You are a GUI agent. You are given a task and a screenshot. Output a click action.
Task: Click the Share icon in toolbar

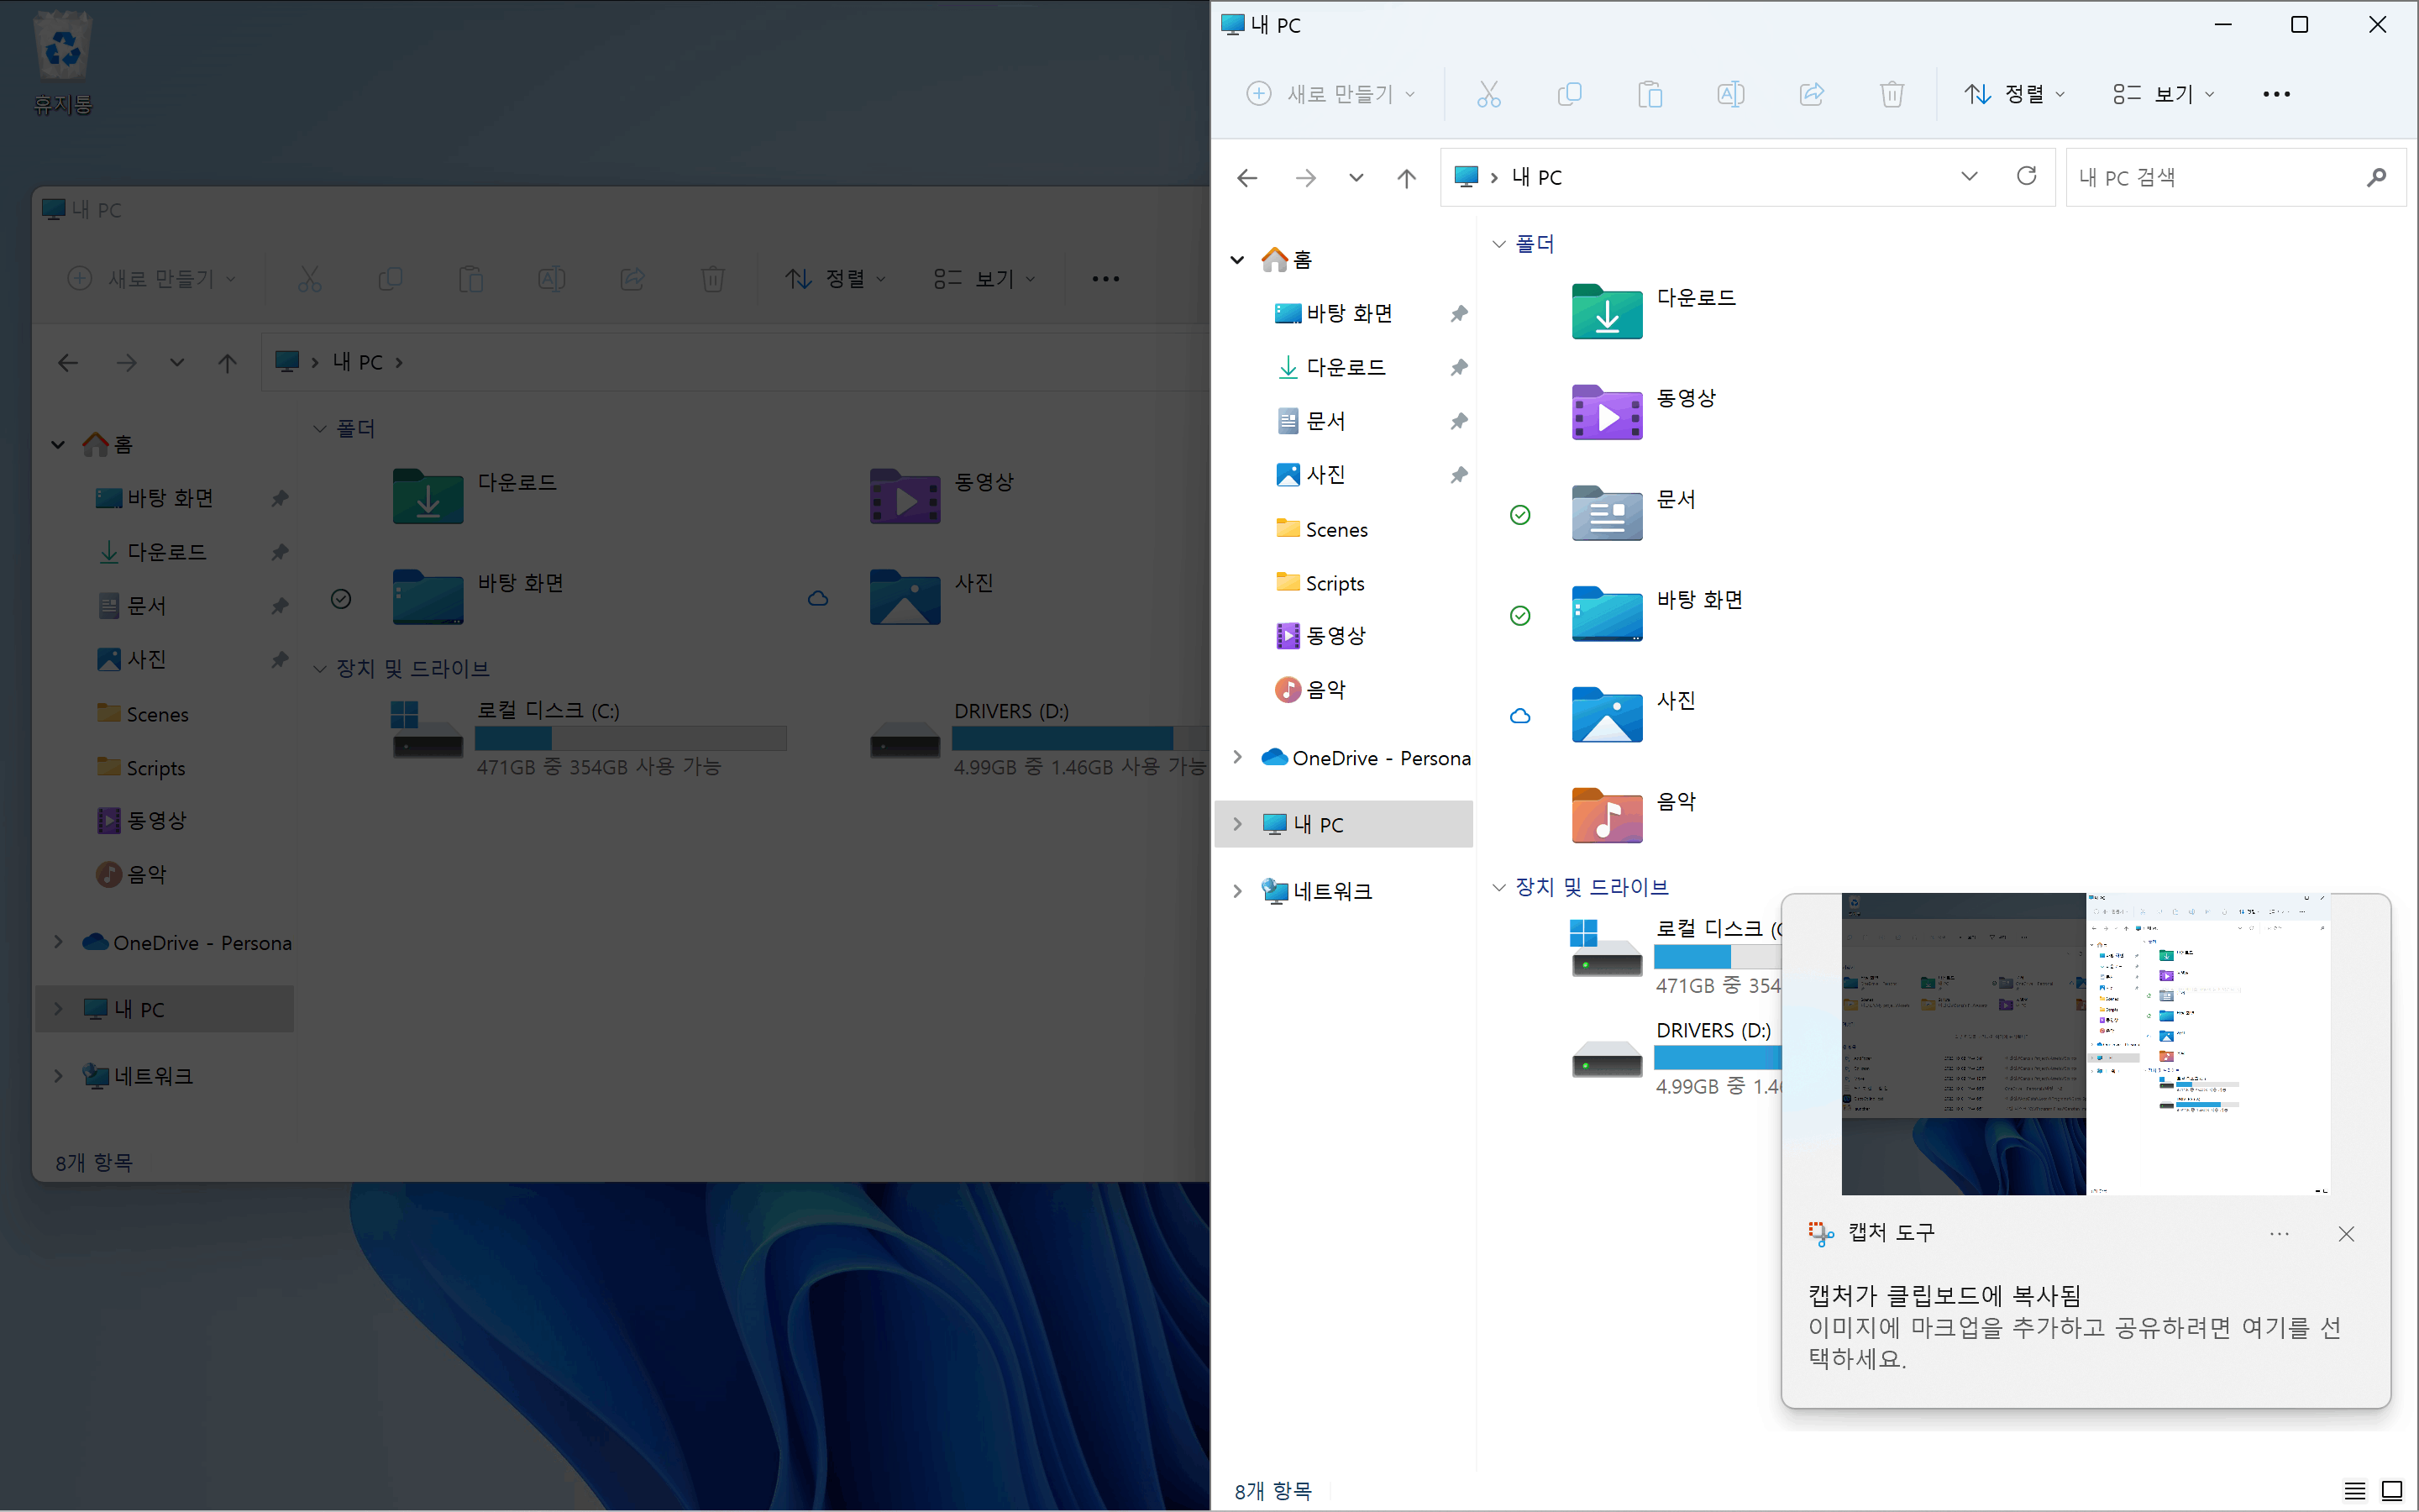tap(1811, 94)
